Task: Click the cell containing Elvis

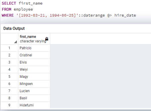Action: point(34,62)
